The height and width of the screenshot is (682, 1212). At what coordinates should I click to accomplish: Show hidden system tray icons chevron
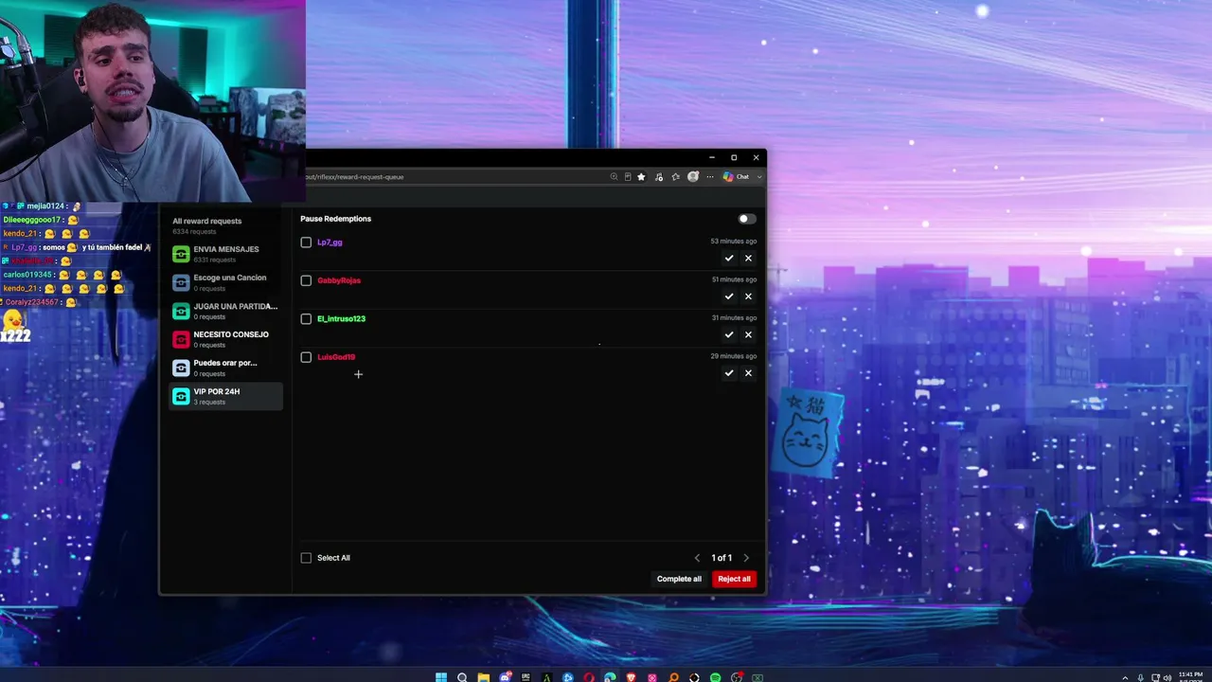tap(1125, 677)
